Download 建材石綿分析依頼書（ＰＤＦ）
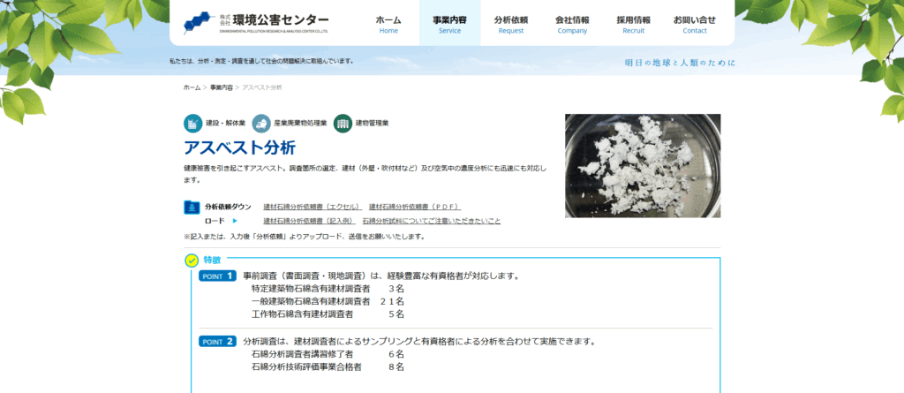 (415, 207)
